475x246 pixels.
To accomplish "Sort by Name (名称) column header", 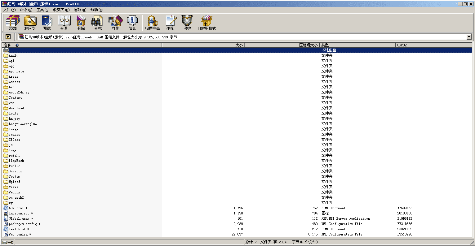I will [x=8, y=45].
